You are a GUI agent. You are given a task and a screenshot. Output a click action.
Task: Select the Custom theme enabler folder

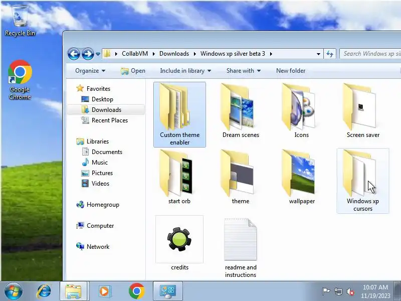click(x=179, y=114)
